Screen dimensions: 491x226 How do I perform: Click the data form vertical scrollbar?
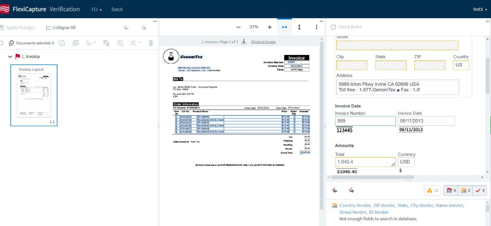tap(488, 76)
